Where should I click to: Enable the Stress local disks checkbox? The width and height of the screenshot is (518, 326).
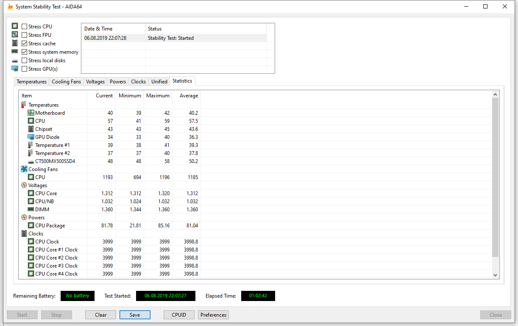click(x=25, y=60)
